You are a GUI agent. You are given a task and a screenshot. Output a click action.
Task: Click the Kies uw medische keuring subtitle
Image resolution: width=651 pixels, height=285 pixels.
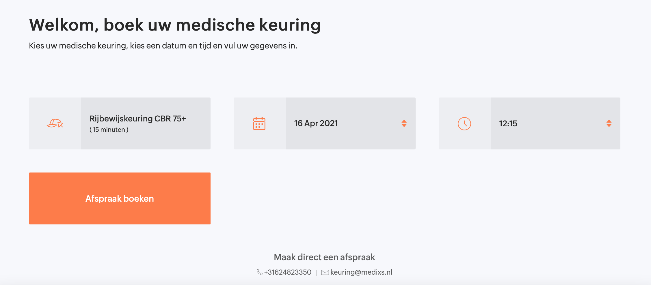[163, 46]
